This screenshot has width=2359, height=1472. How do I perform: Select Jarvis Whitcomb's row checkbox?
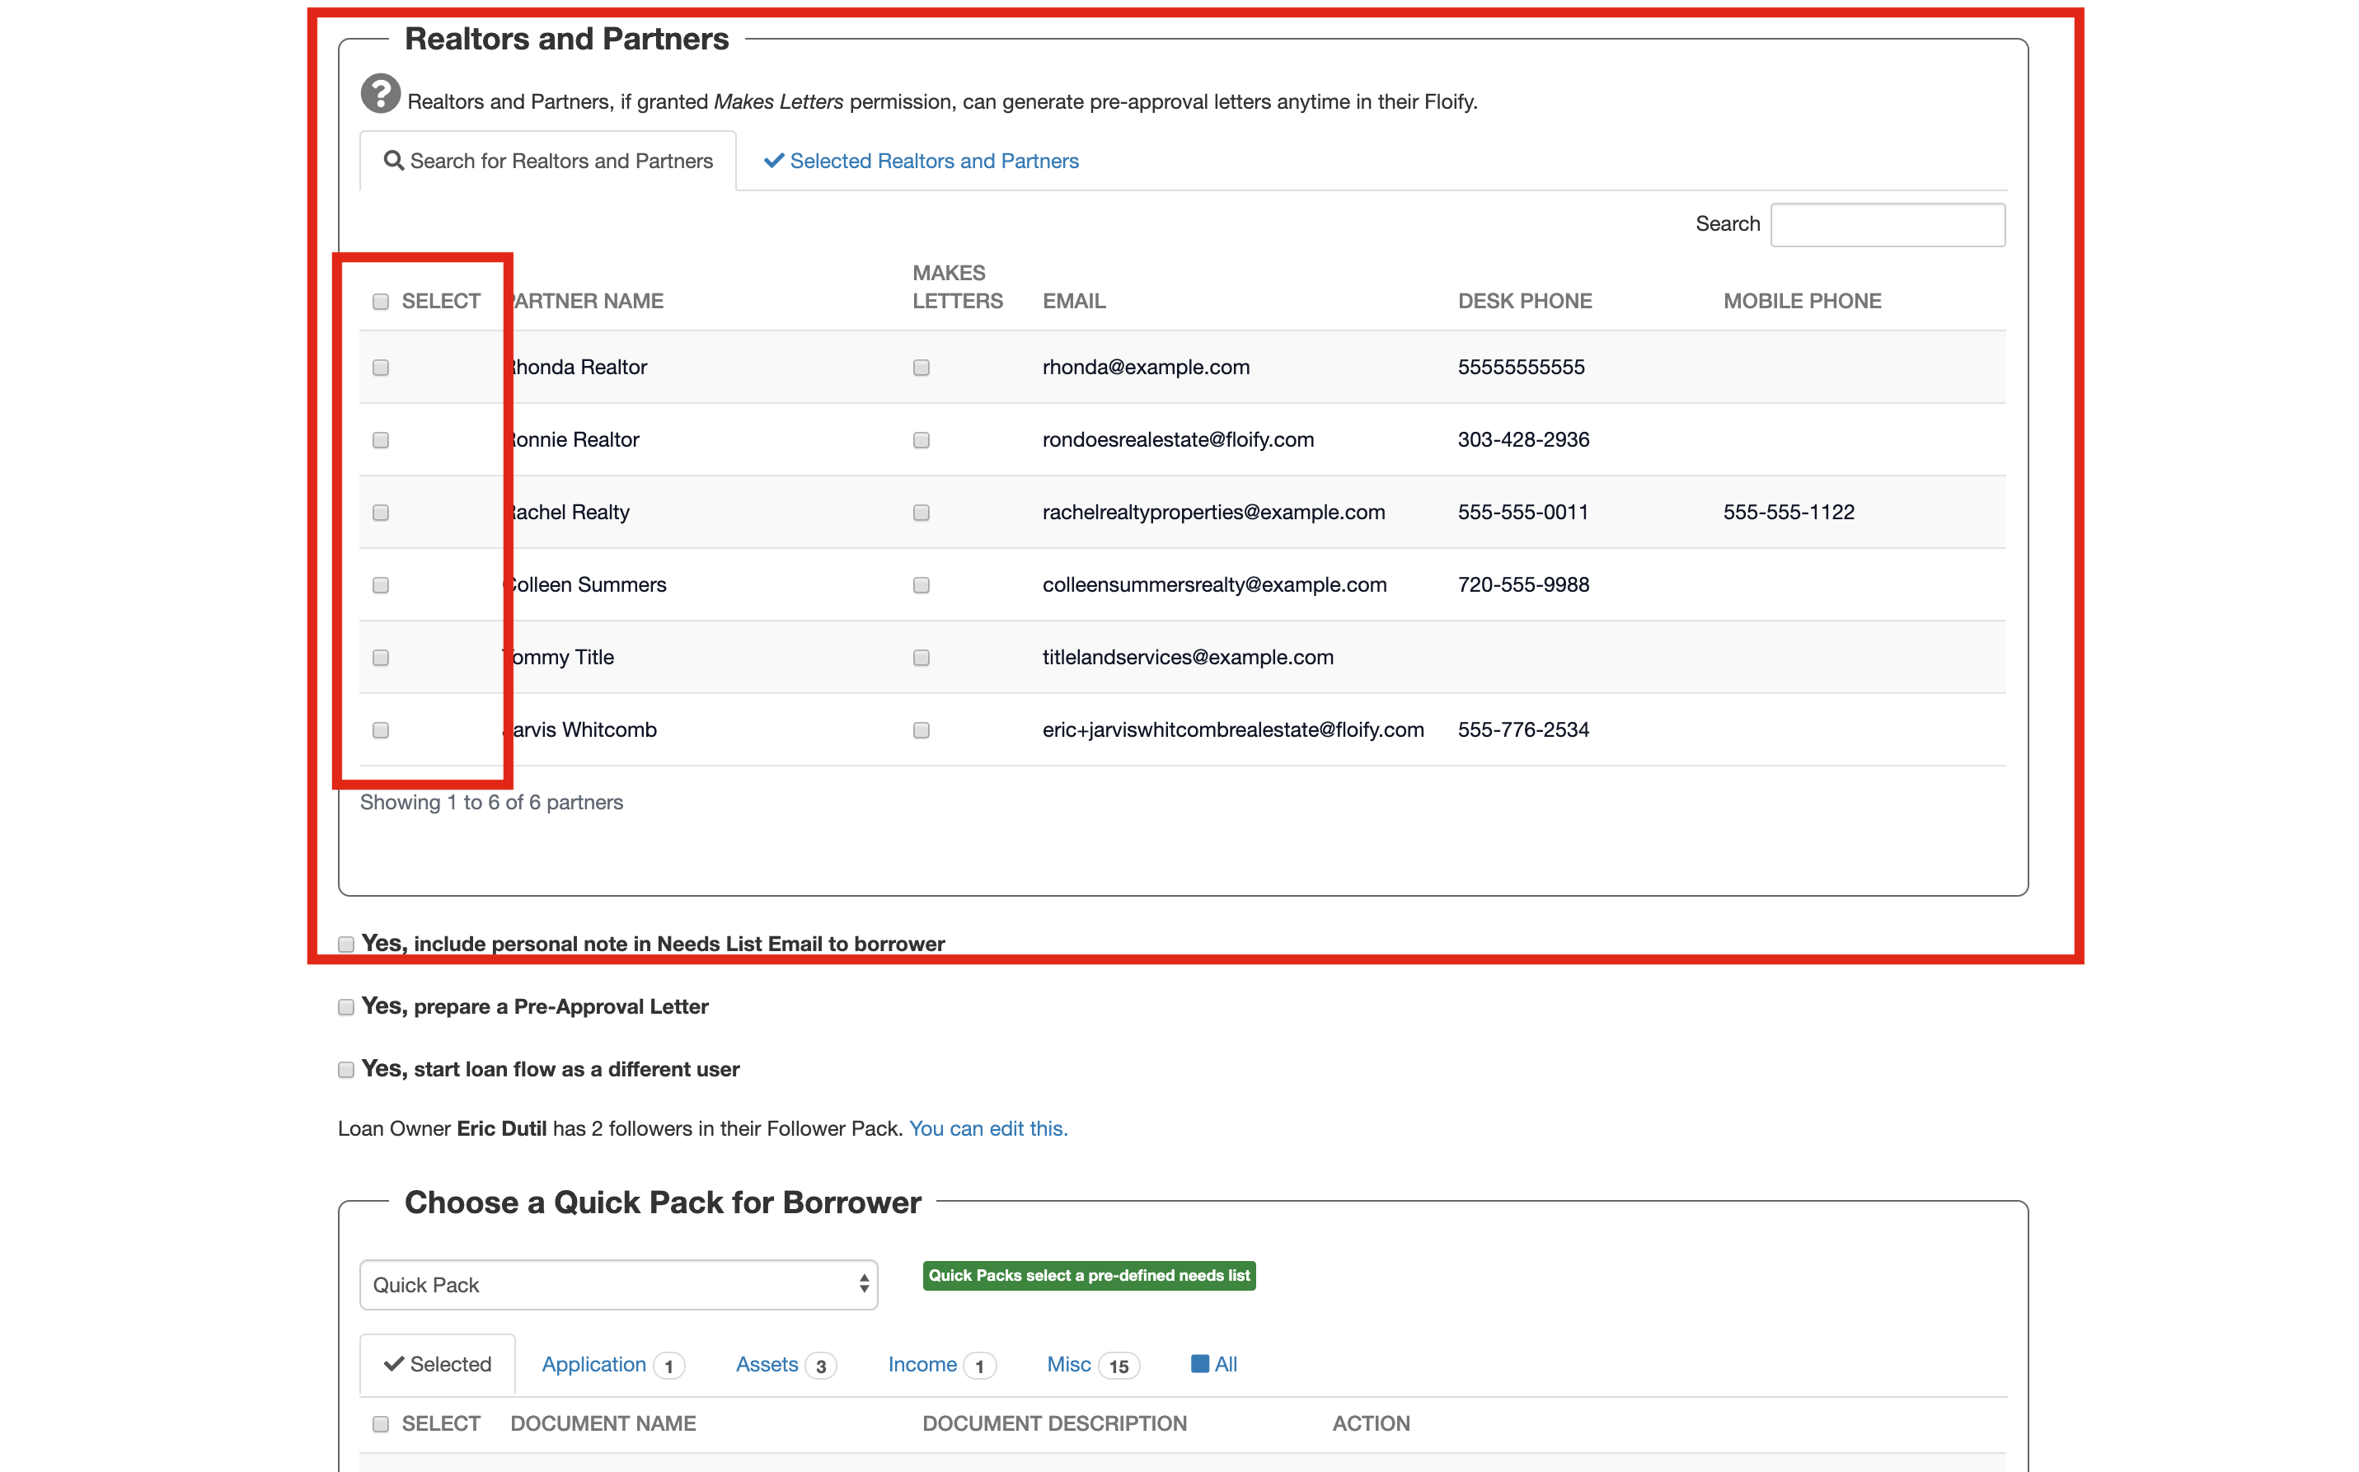click(x=381, y=729)
